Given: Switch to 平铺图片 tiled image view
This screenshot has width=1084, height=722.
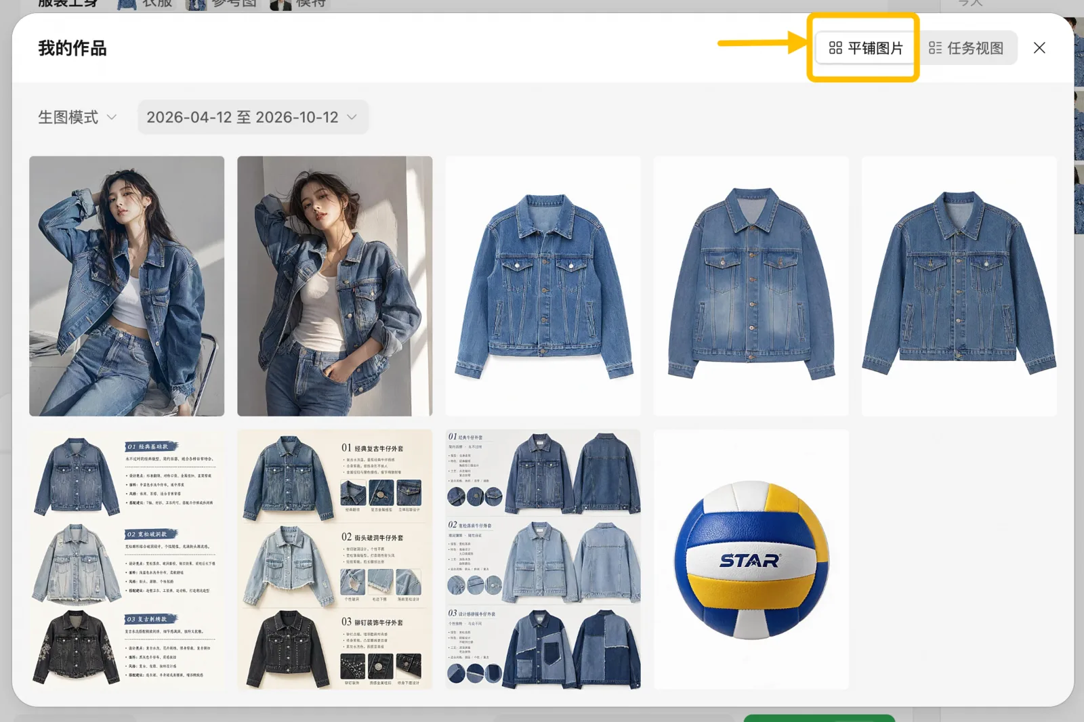Looking at the screenshot, I should 865,48.
